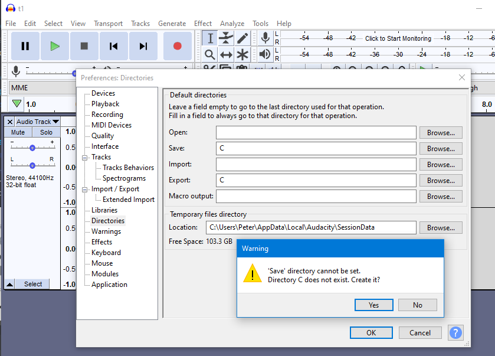Select the Multi-Tool asterisk icon
This screenshot has width=495, height=356.
pos(242,55)
